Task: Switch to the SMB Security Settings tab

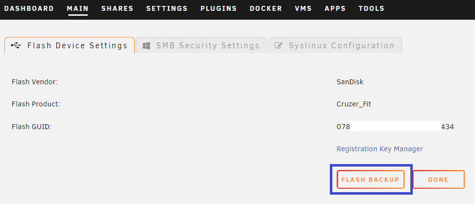Action: (201, 45)
